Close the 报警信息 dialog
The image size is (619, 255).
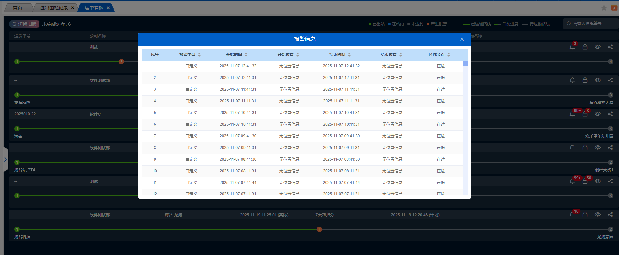[x=462, y=39]
